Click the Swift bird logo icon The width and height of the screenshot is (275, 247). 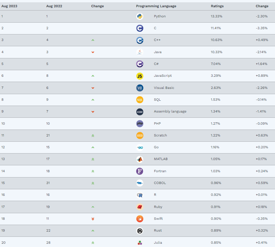(x=140, y=219)
